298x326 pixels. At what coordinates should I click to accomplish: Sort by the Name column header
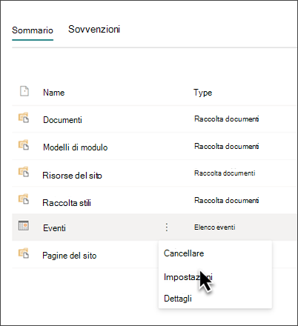[54, 93]
